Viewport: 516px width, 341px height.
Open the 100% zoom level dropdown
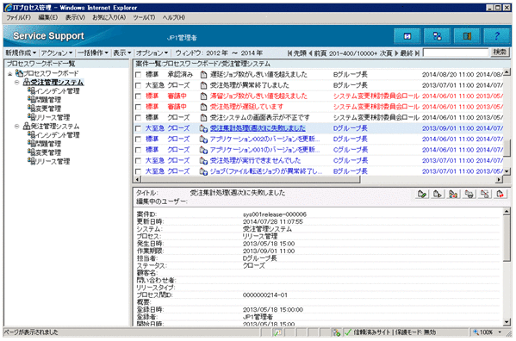click(x=500, y=332)
